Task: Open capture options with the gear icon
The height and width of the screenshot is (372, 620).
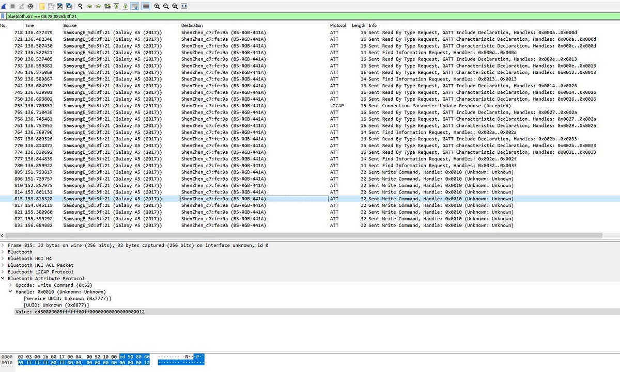Action: click(30, 6)
